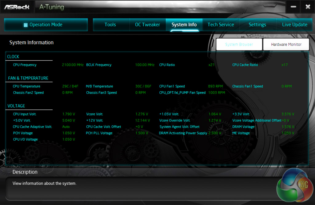Switch to the Live Update tab
Image resolution: width=315 pixels, height=205 pixels.
coord(294,25)
